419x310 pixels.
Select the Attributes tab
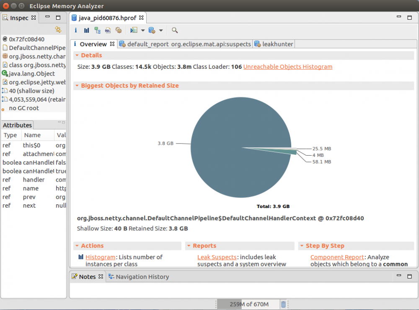(x=17, y=125)
